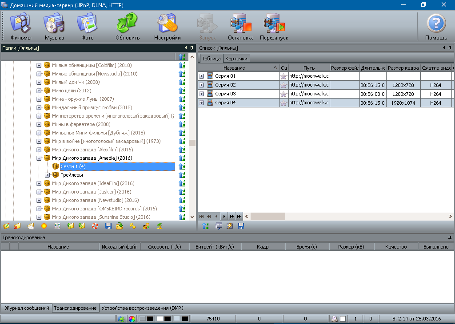Viewport: 455px width, 324px height.
Task: Expand the Серия 02 row
Action: point(202,85)
